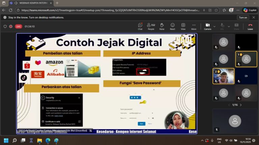This screenshot has width=259, height=145.
Task: Open a new browser tab
Action: point(57,3)
